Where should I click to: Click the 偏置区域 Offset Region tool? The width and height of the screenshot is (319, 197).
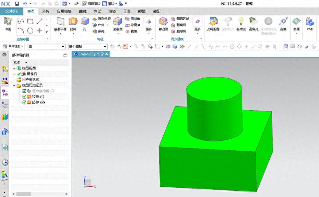click(x=180, y=19)
